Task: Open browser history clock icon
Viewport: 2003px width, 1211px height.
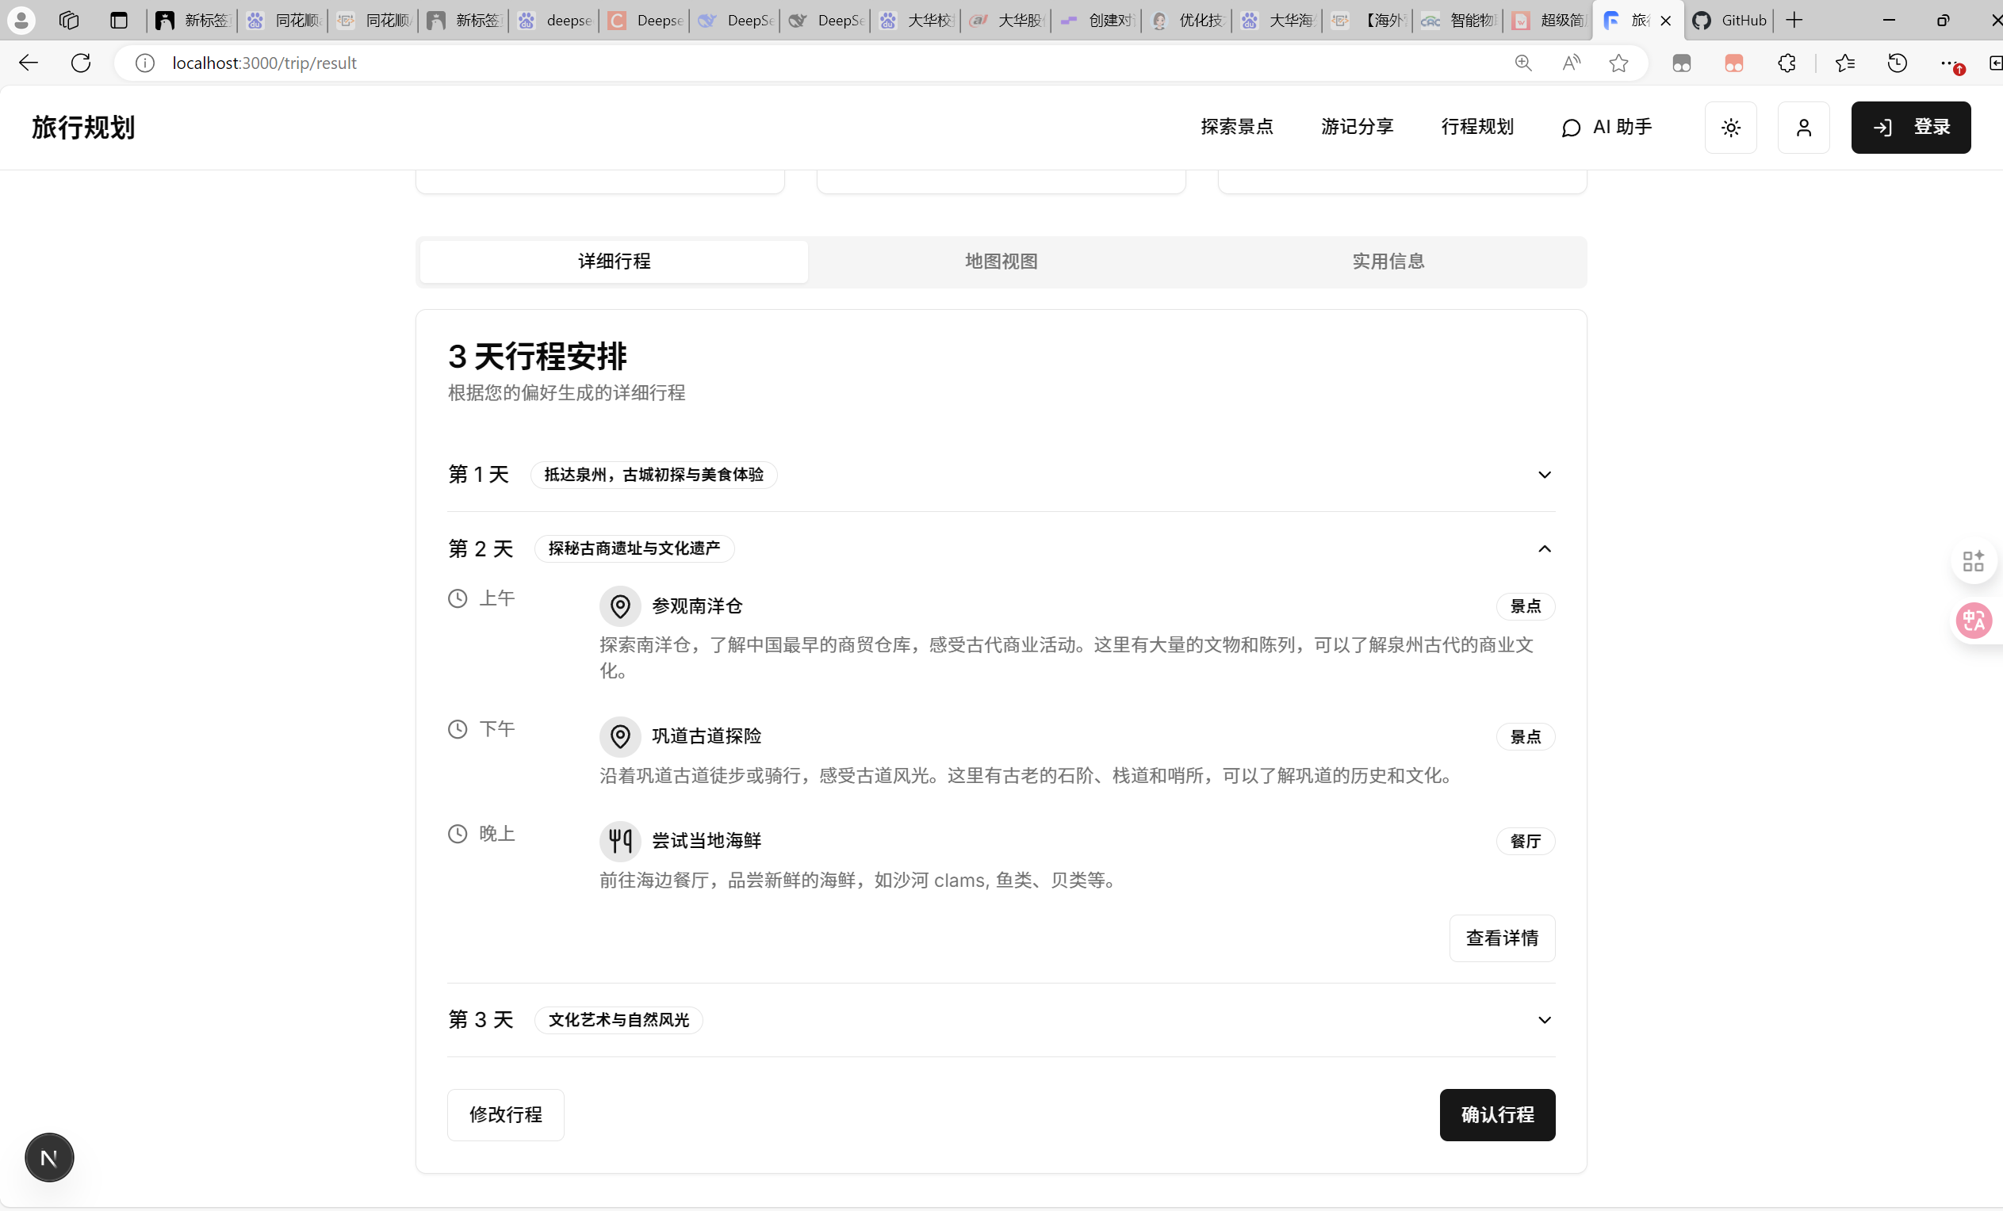Action: coord(1897,63)
